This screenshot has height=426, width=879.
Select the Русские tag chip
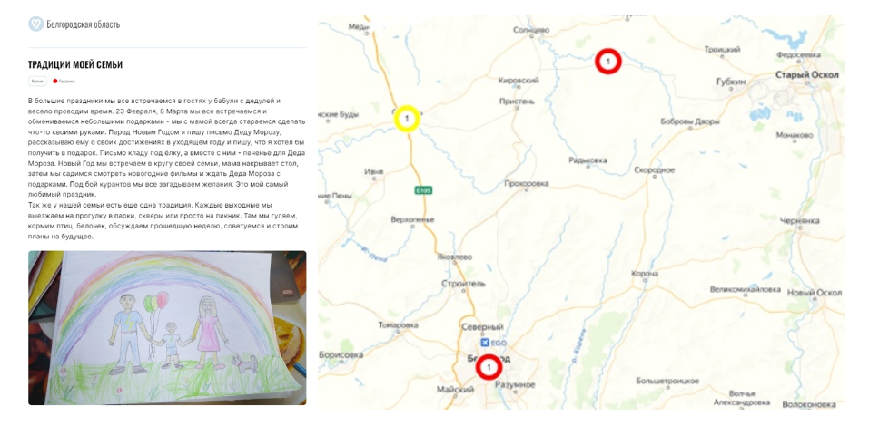(x=37, y=82)
